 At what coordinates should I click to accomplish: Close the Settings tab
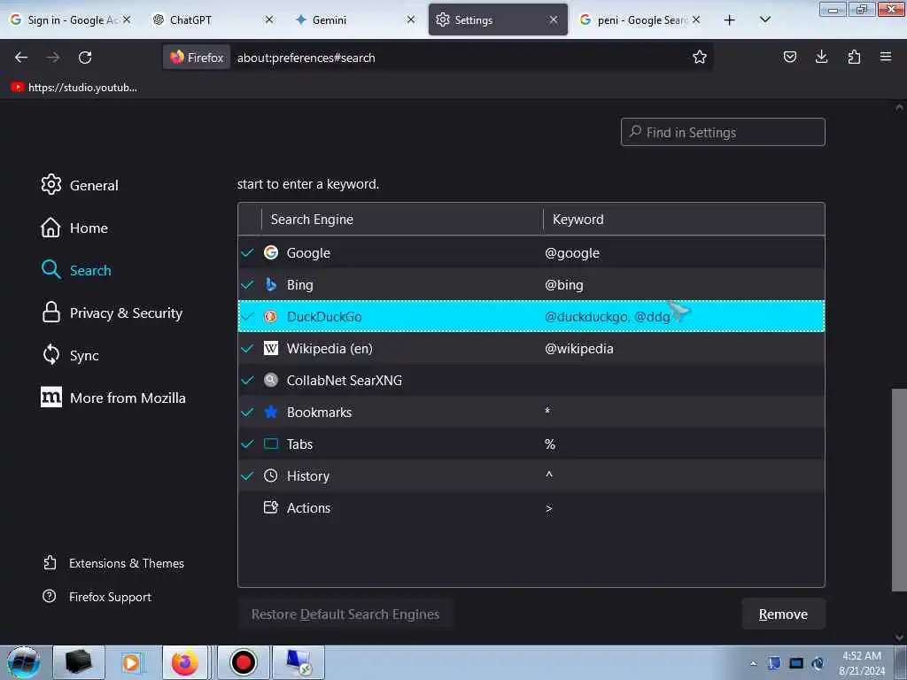click(554, 20)
